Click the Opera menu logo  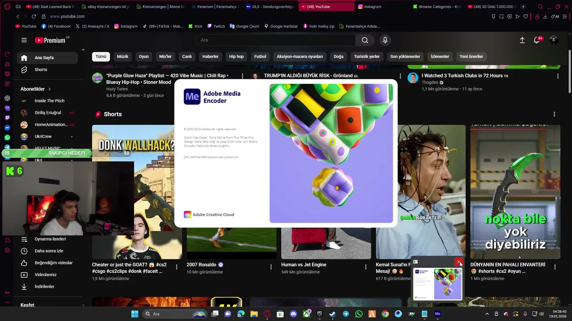[x=7, y=7]
